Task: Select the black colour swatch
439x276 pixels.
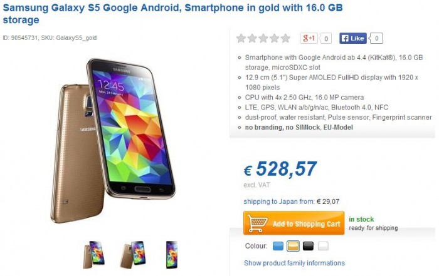Action: pyautogui.click(x=309, y=246)
